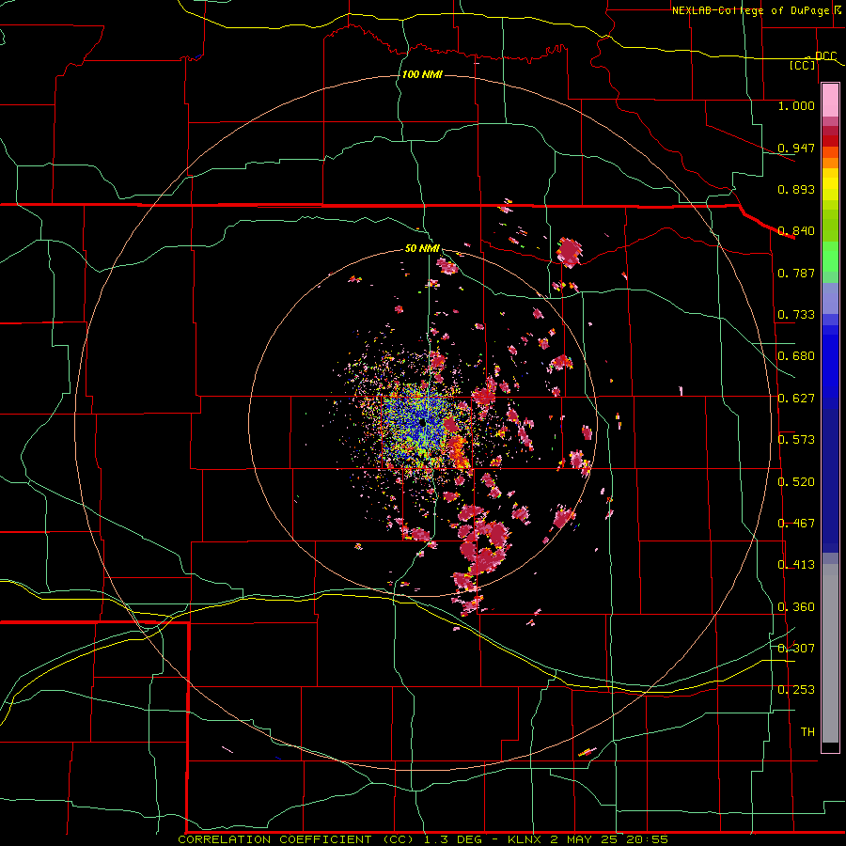Select the 0.253 value on color scale
Image resolution: width=846 pixels, height=846 pixels.
tap(796, 690)
